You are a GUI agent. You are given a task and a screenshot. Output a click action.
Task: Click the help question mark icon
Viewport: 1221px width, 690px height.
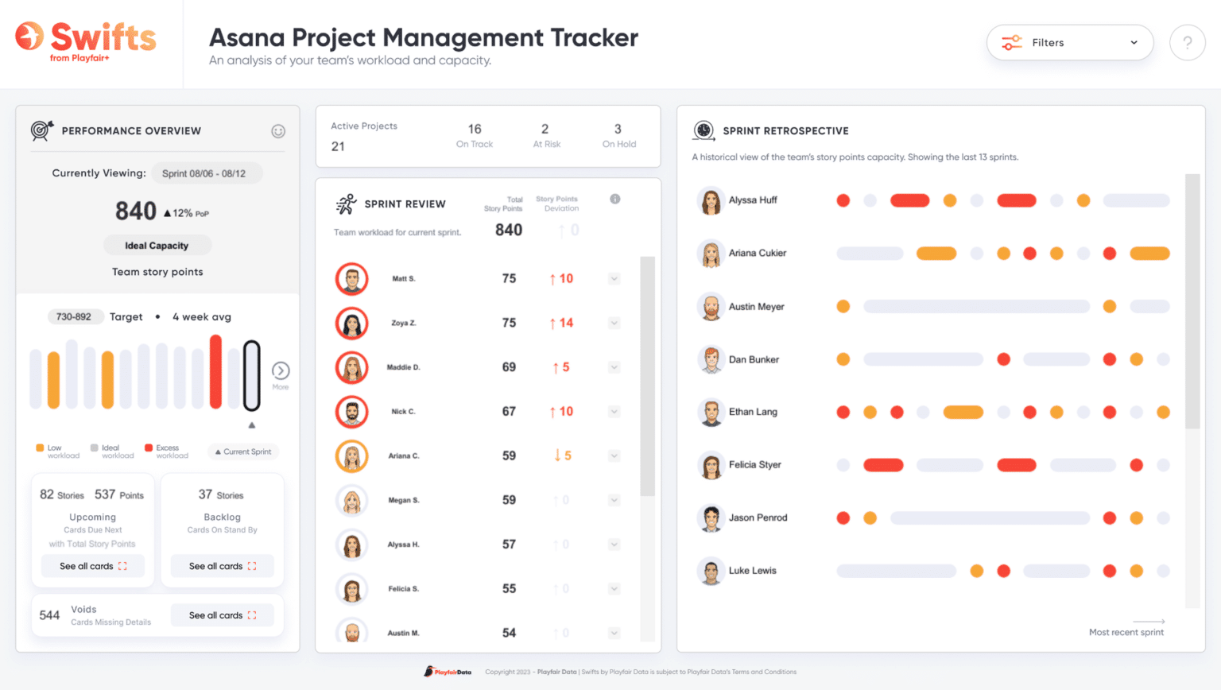click(1188, 42)
